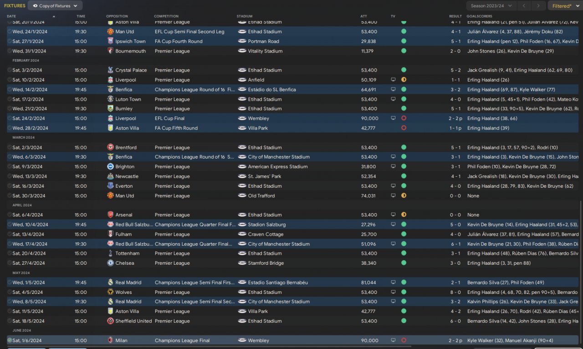Click the Estadio Santiago Bernabéu stadium name
Viewport: 583px width, 349px height.
(278, 282)
